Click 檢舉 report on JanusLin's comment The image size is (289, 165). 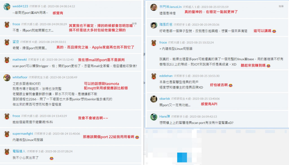281,6
